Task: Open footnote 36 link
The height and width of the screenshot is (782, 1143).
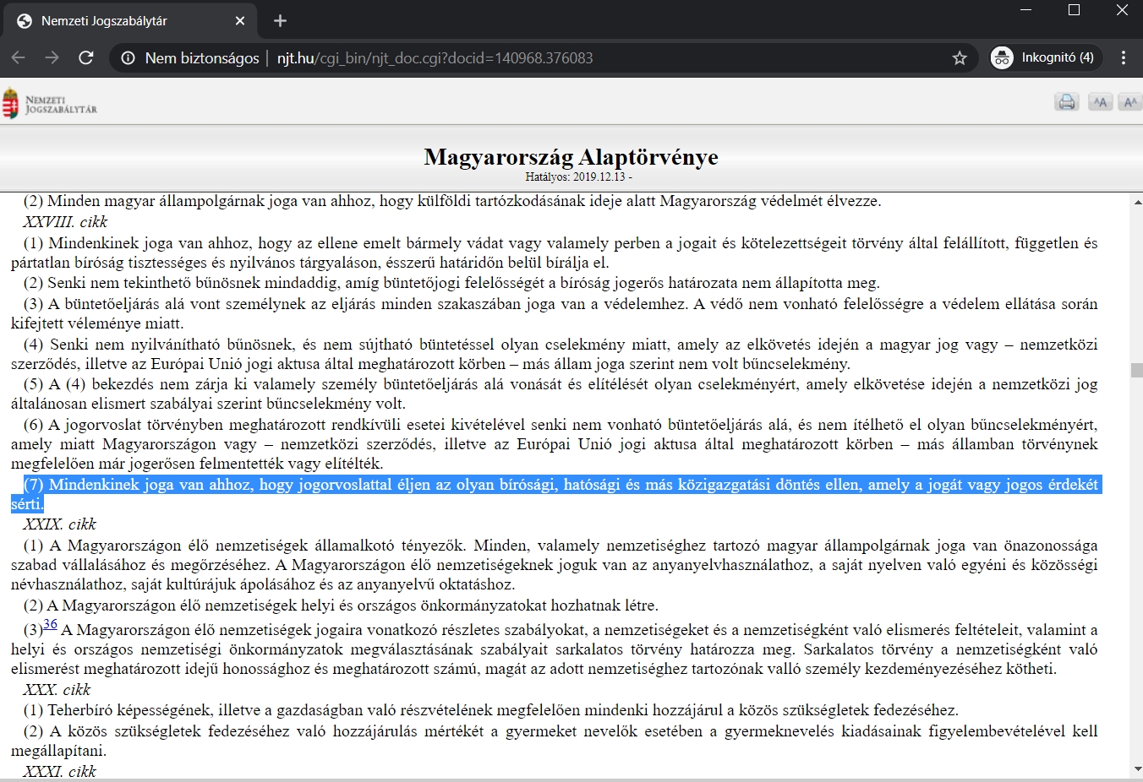Action: pos(51,624)
